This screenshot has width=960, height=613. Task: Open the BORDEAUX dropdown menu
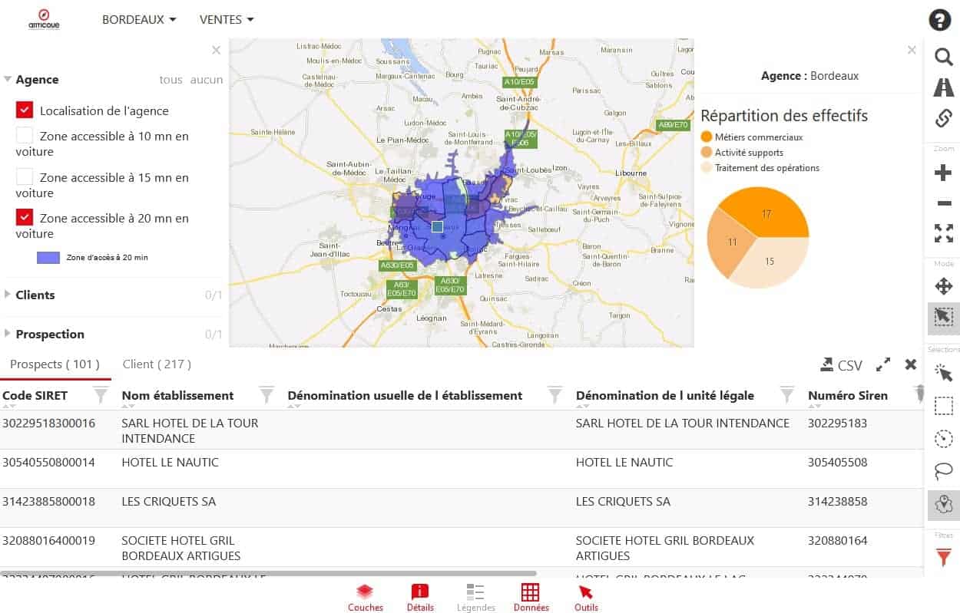139,20
